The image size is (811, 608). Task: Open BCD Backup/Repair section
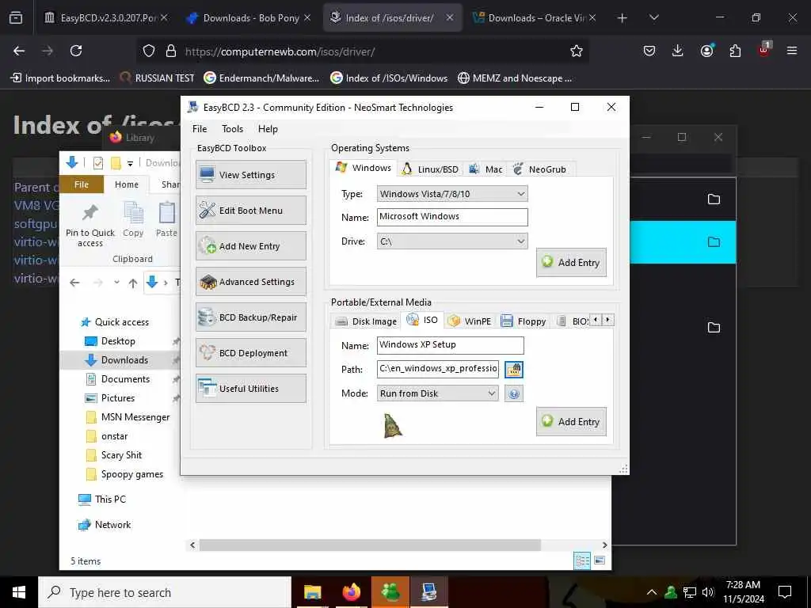pos(251,317)
